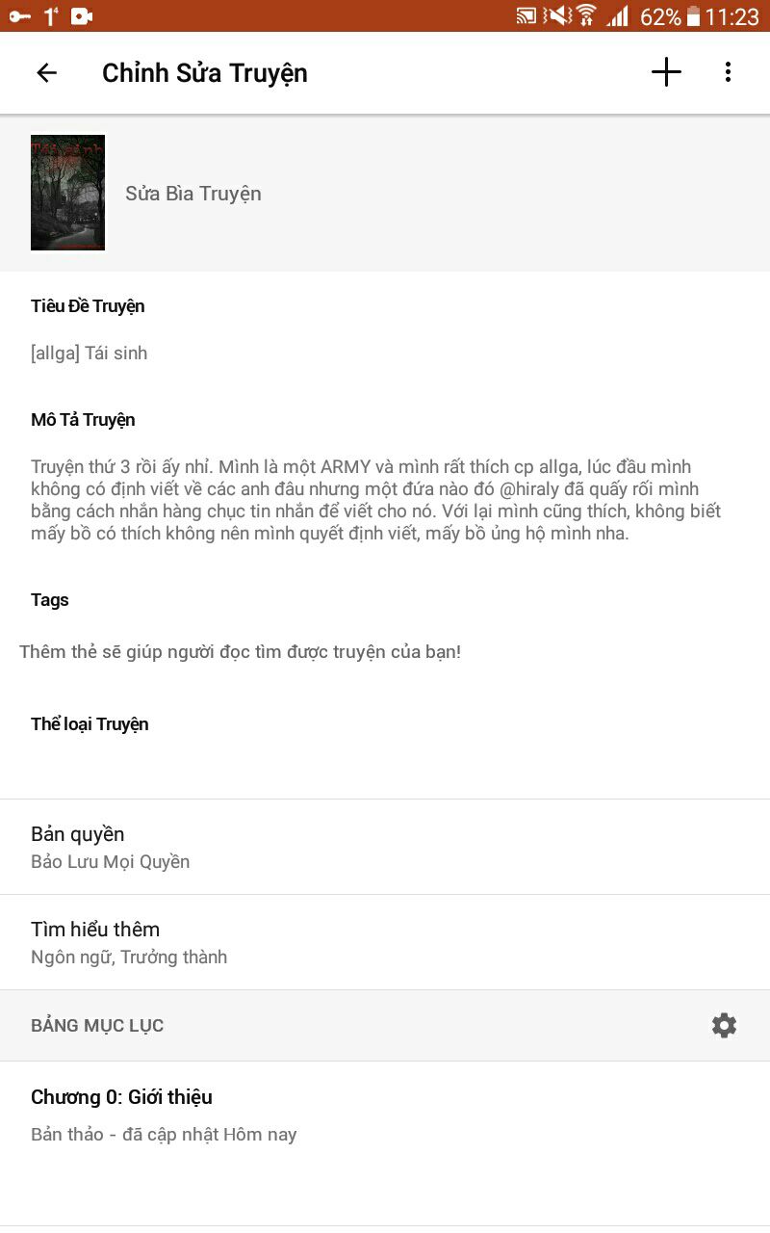Open table of contents settings gear
The width and height of the screenshot is (770, 1233).
click(724, 1026)
